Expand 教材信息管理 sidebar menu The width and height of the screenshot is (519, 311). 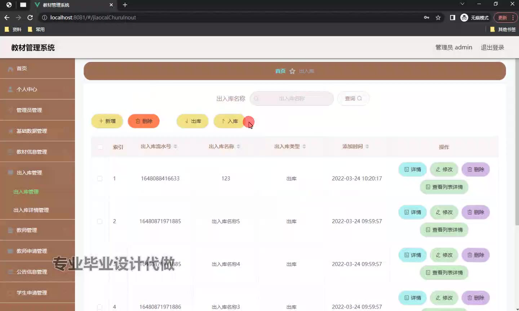(x=37, y=152)
